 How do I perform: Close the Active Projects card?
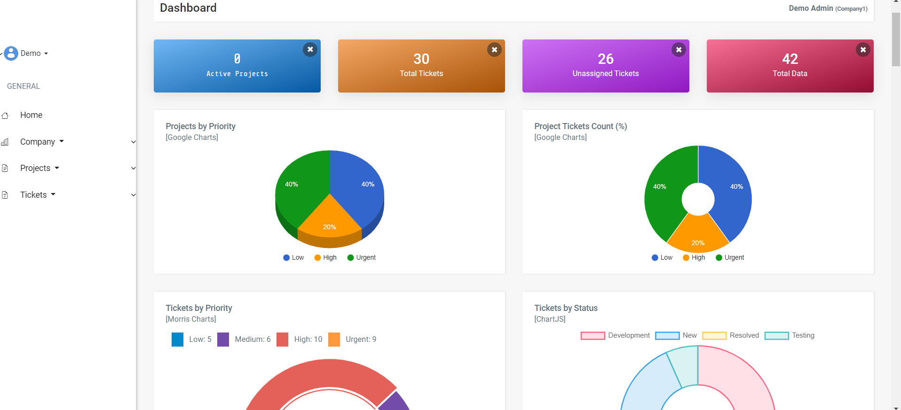(310, 49)
